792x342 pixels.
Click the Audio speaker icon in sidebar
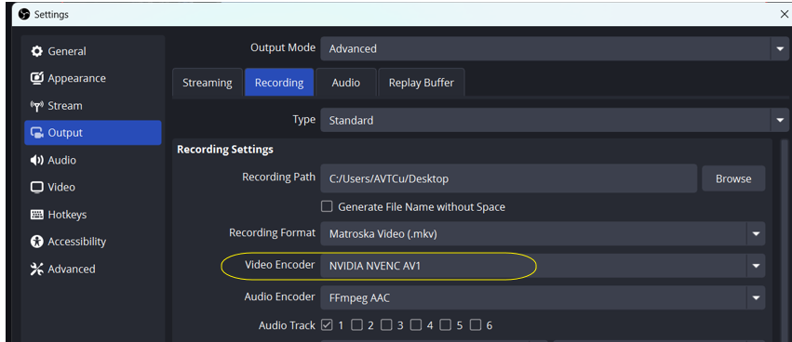pos(37,161)
